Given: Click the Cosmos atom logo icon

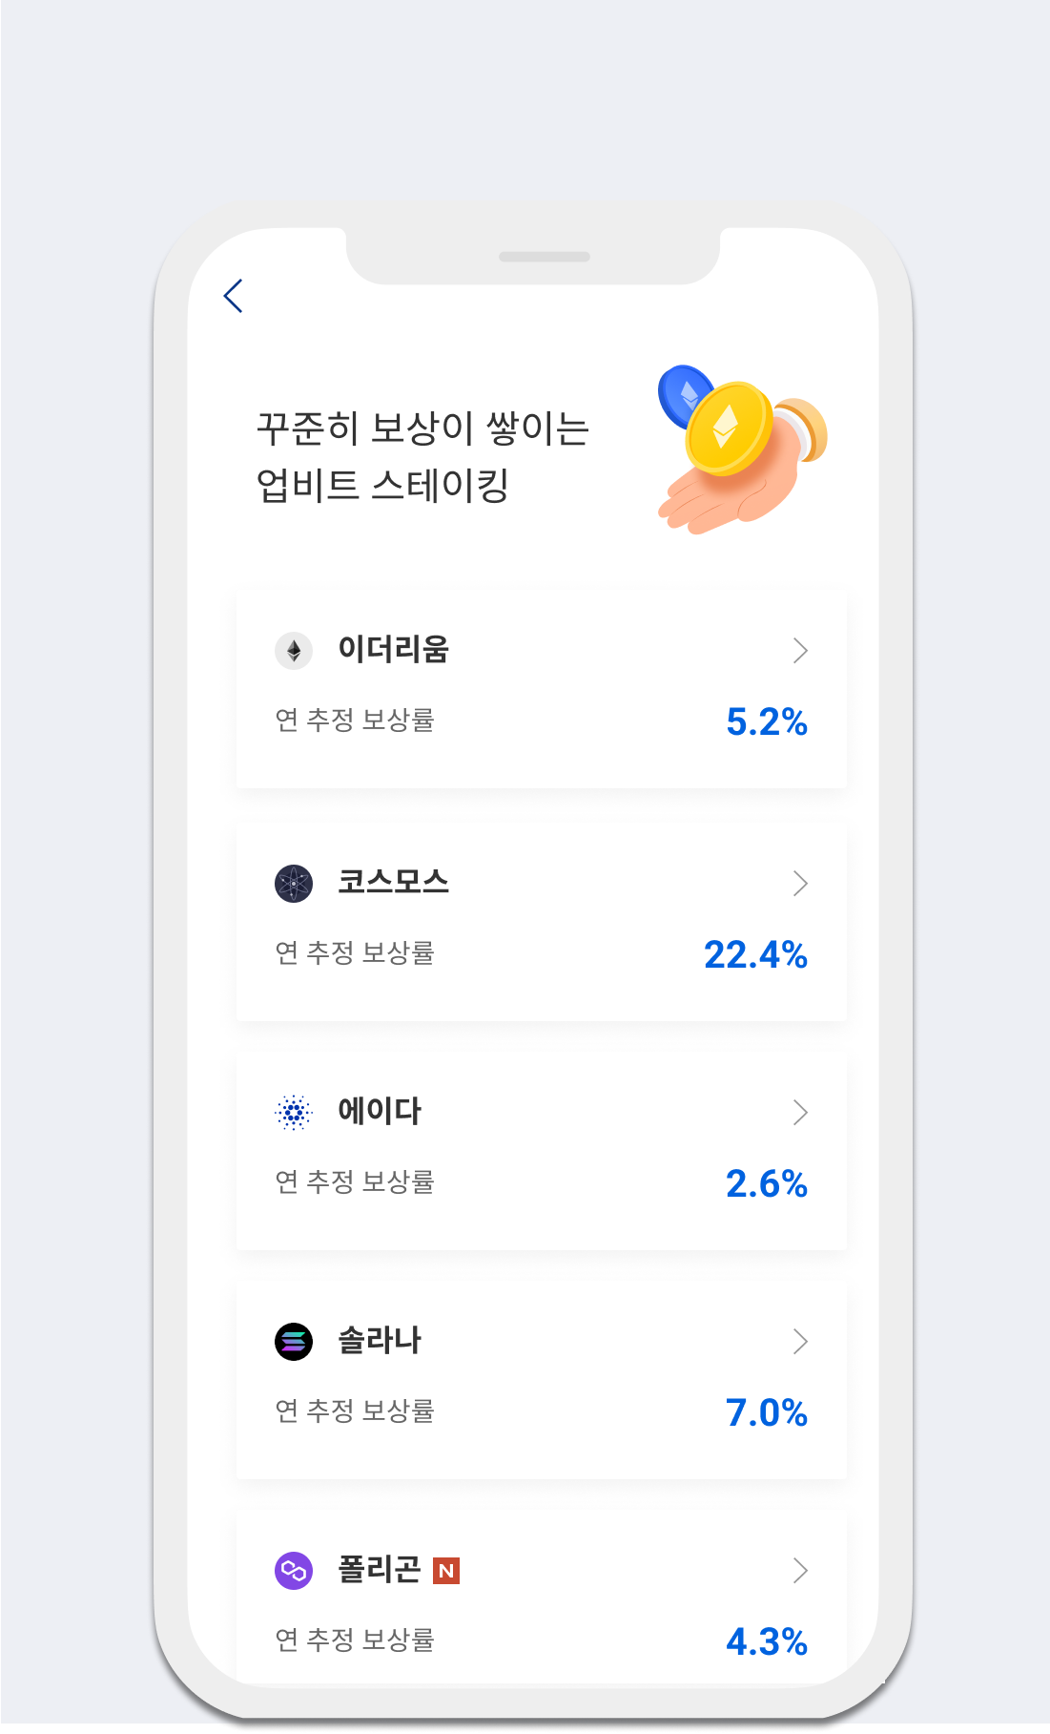Looking at the screenshot, I should (294, 884).
